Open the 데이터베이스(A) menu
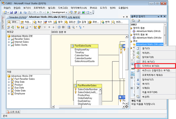Screen dimensions: 176x119 [79, 8]
